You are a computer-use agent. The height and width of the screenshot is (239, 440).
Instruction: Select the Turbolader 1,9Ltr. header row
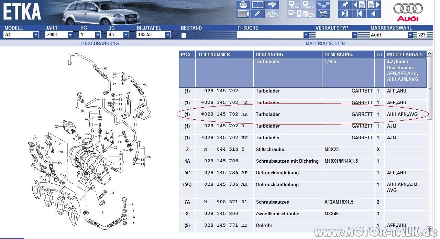click(303, 73)
